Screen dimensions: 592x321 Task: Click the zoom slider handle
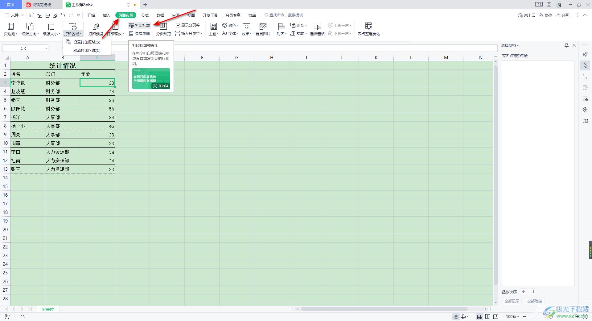[551, 317]
